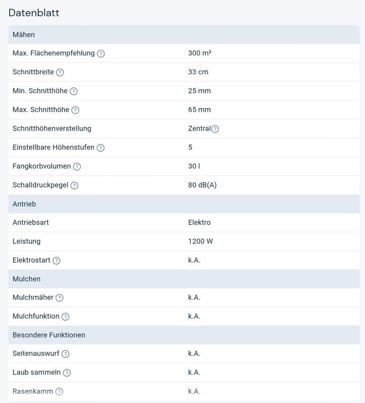Click Rasenkamm info icon
The height and width of the screenshot is (403, 365).
click(x=59, y=391)
